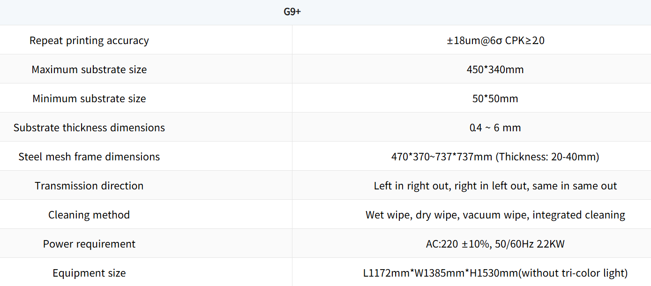Screen dimensions: 651x286
Task: Select the "Transmission direction" label
Action: pyautogui.click(x=89, y=186)
